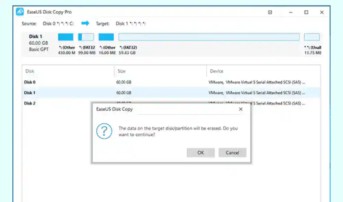Open the title bar options icon beside minimize
This screenshot has height=202, width=343.
point(270,12)
